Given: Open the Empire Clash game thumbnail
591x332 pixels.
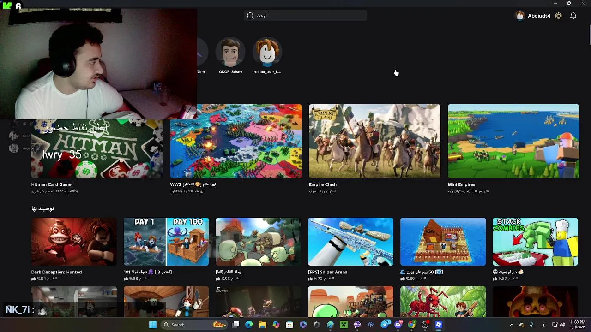Looking at the screenshot, I should (x=374, y=141).
